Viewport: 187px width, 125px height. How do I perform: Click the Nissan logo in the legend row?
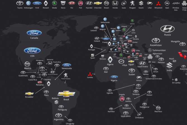(x=106, y=3)
